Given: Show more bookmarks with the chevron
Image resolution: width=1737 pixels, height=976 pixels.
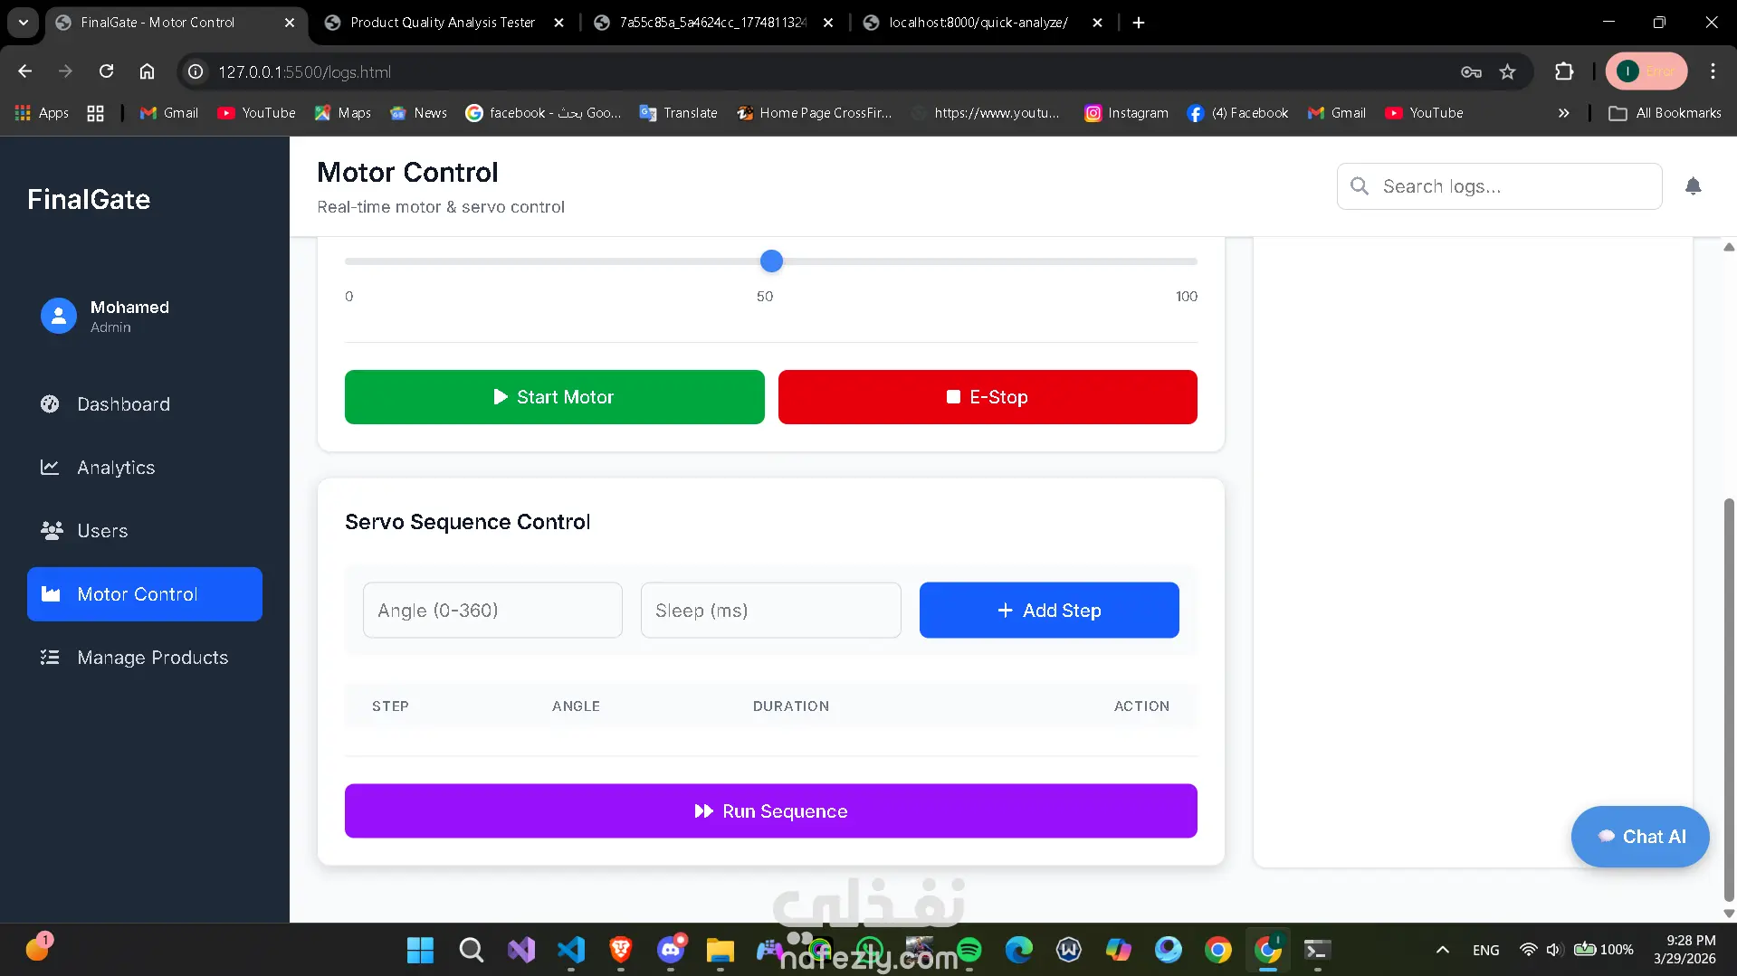Looking at the screenshot, I should click(1563, 113).
